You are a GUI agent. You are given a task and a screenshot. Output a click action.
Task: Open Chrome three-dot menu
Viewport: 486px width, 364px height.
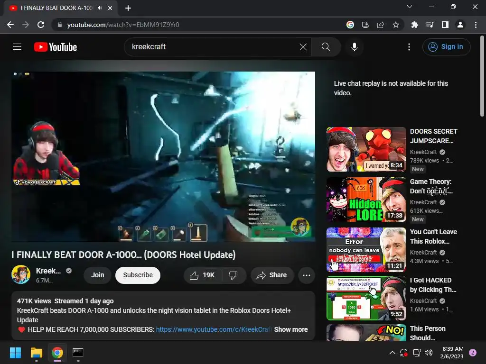tap(476, 25)
